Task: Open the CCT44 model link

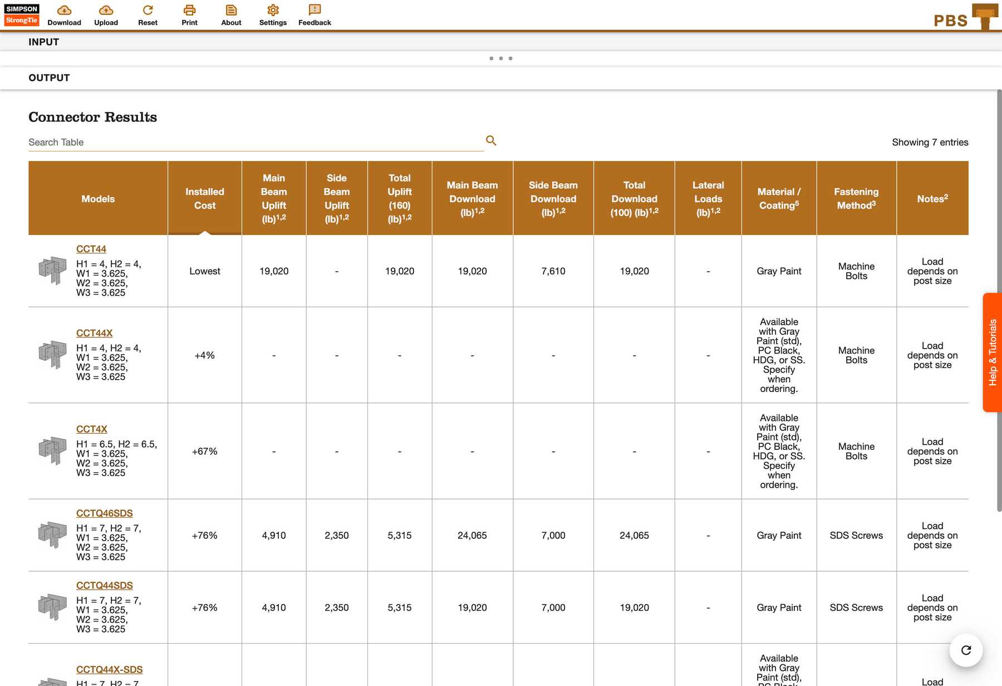Action: click(91, 249)
